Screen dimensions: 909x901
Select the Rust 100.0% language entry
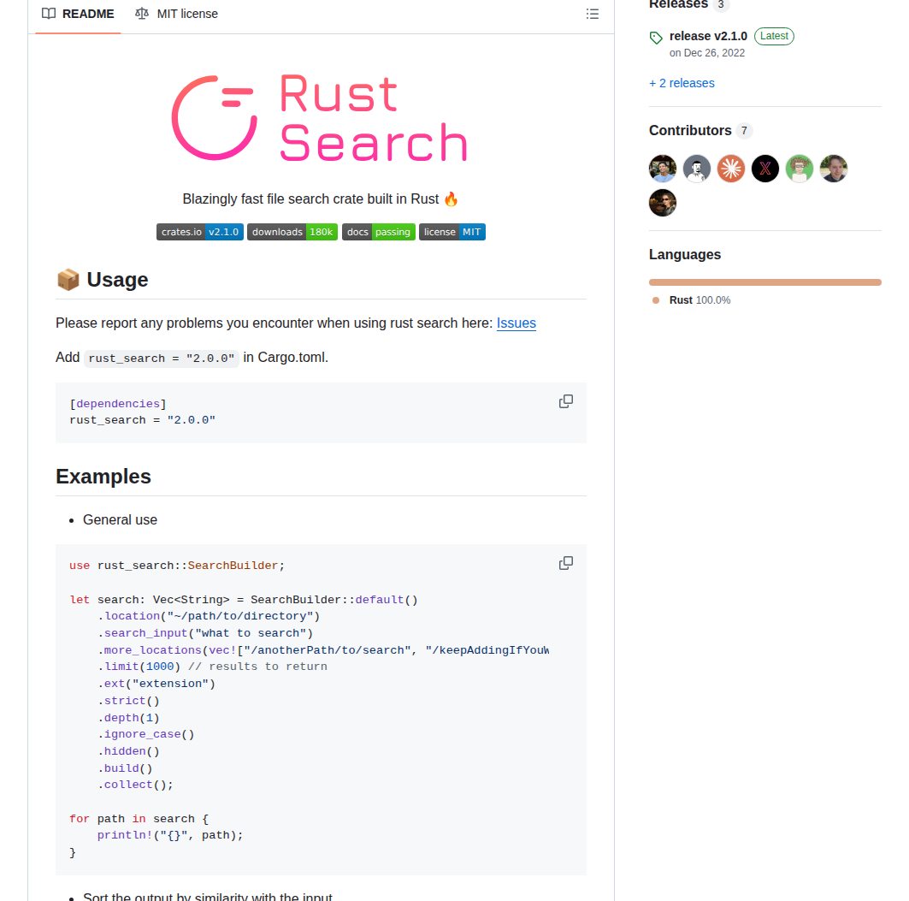point(703,299)
